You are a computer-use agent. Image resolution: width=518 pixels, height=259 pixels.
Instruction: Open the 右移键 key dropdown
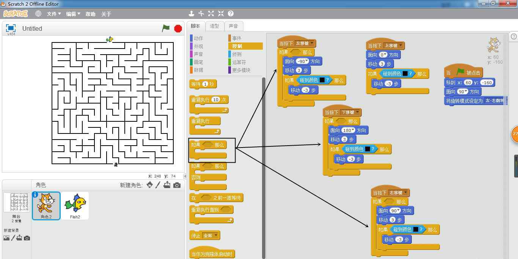coord(398,193)
